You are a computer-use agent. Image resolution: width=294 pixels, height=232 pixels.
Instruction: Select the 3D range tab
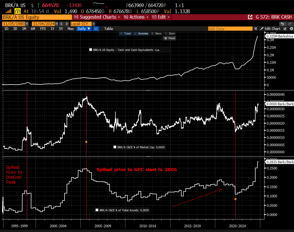[x=15, y=29]
